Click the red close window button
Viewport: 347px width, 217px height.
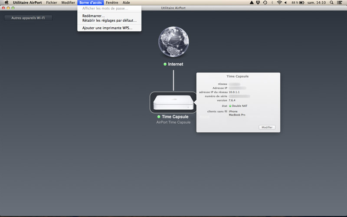[x=3, y=8]
